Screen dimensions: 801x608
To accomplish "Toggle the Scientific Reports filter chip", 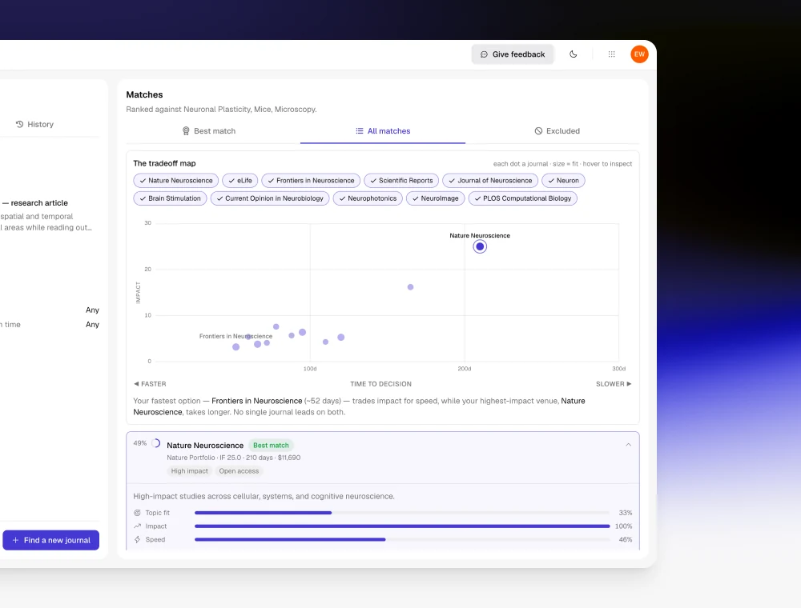I will [x=401, y=181].
